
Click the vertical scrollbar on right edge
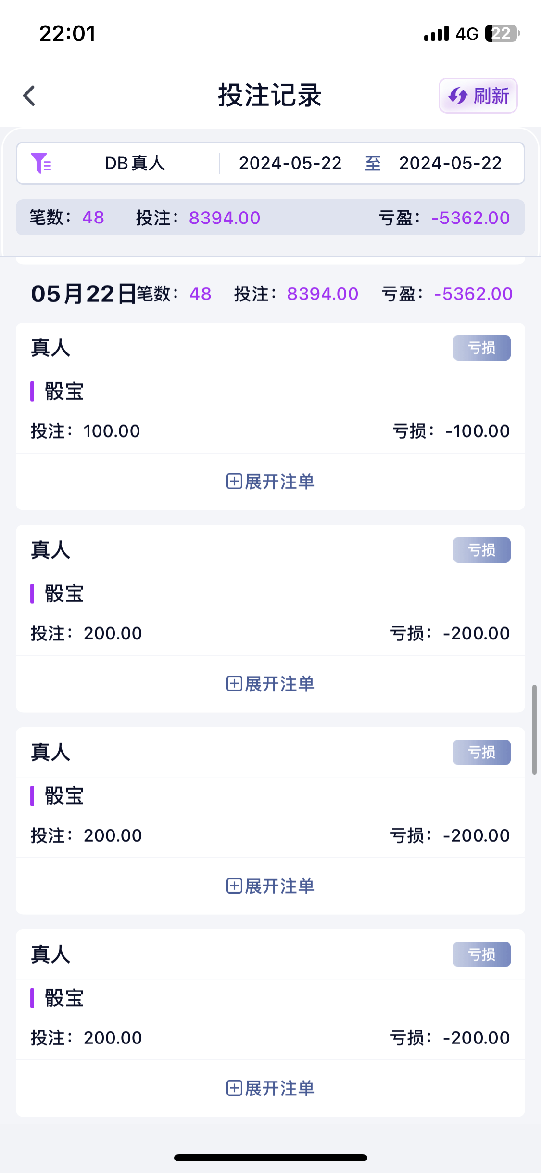[534, 729]
